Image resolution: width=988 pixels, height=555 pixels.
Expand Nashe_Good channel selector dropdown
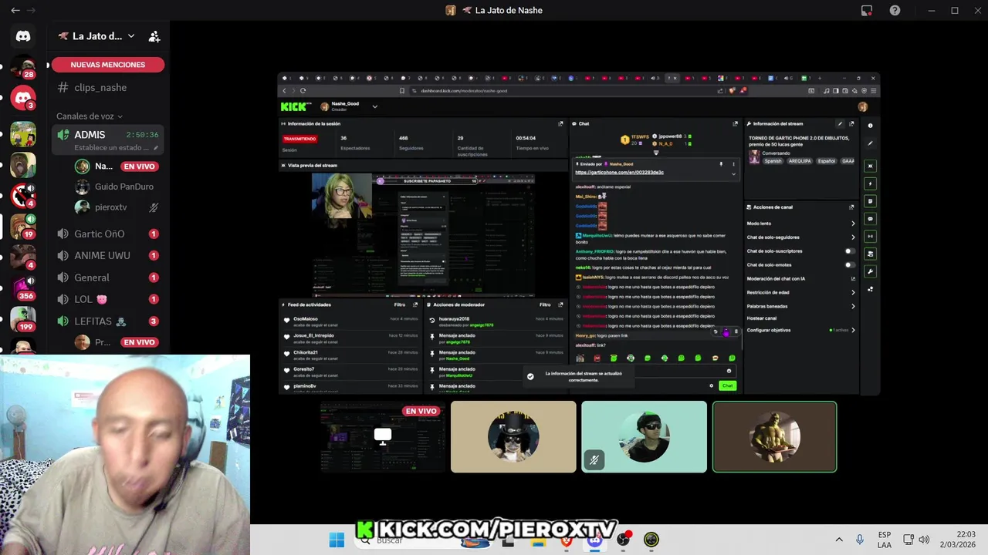374,106
